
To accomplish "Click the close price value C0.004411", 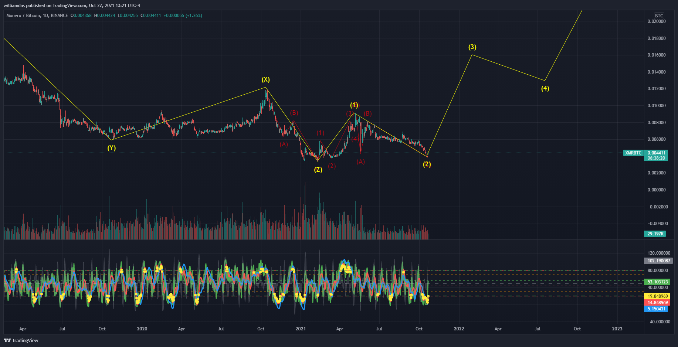I will [x=151, y=16].
